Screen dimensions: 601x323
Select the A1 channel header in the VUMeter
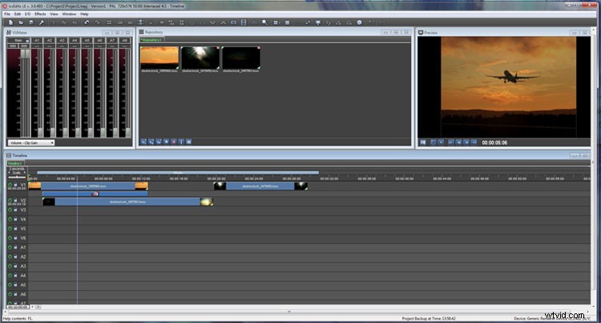37,40
